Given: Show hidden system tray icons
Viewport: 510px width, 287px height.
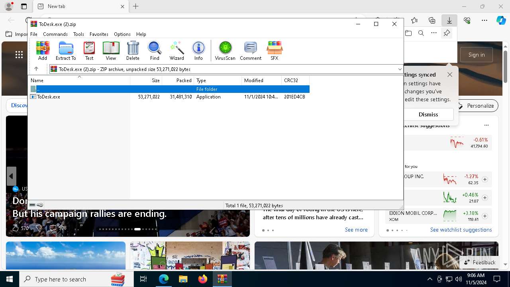Looking at the screenshot, I should click(x=430, y=279).
